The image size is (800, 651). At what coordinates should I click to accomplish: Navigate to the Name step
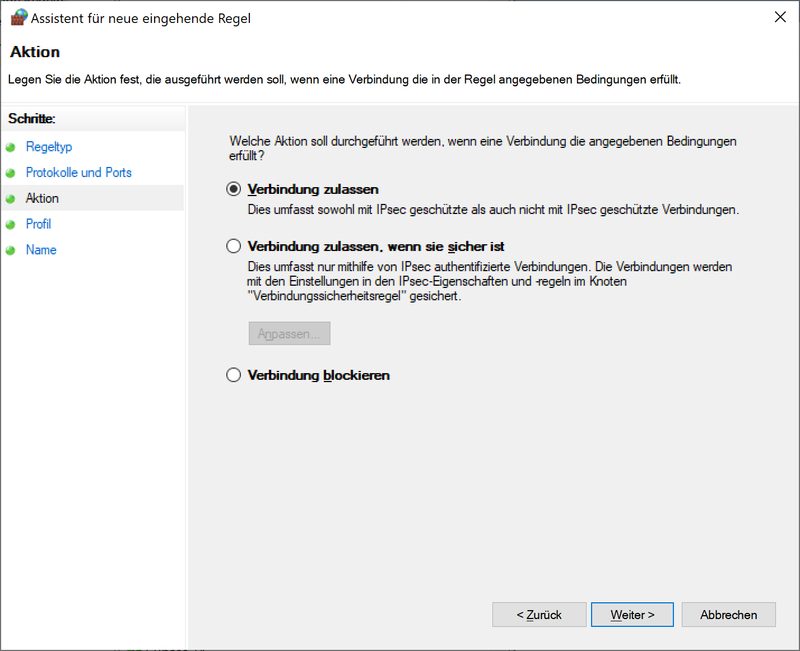click(41, 250)
